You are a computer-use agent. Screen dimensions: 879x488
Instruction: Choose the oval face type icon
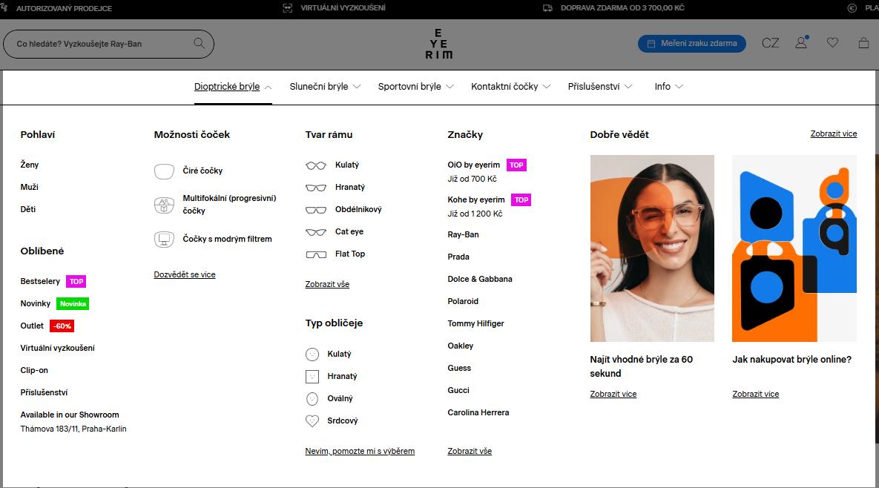coord(312,399)
